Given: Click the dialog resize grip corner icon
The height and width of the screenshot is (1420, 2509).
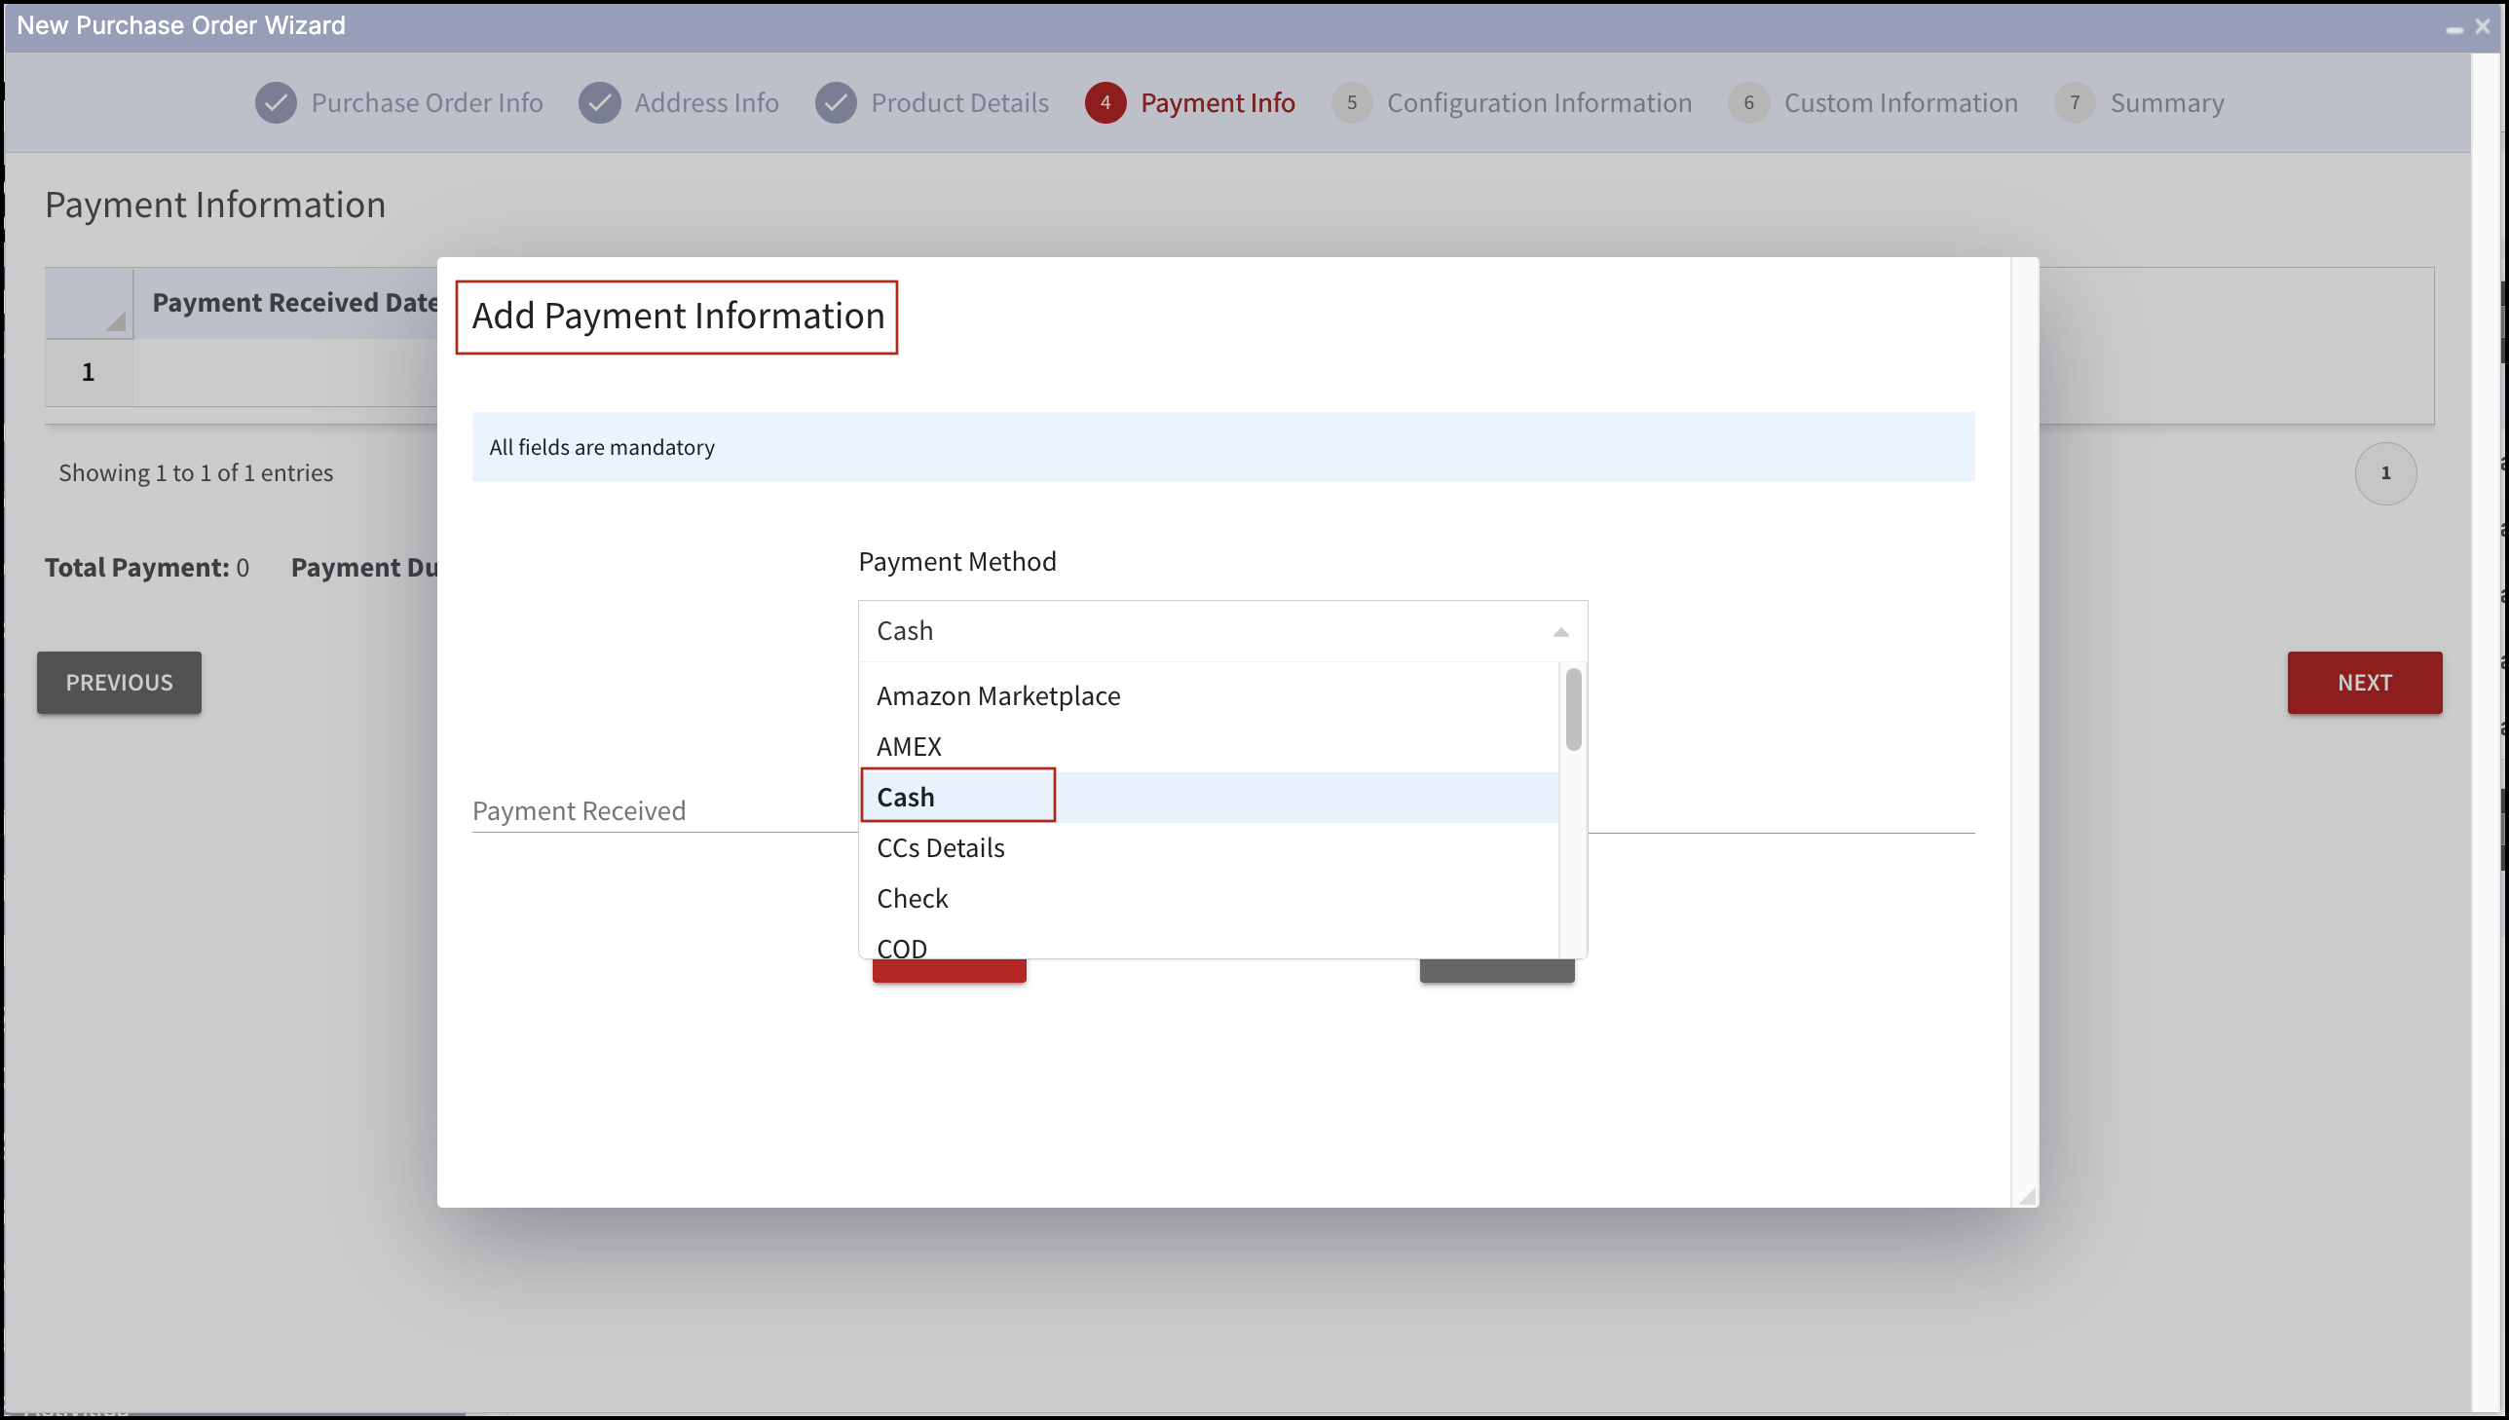Looking at the screenshot, I should (2025, 1196).
